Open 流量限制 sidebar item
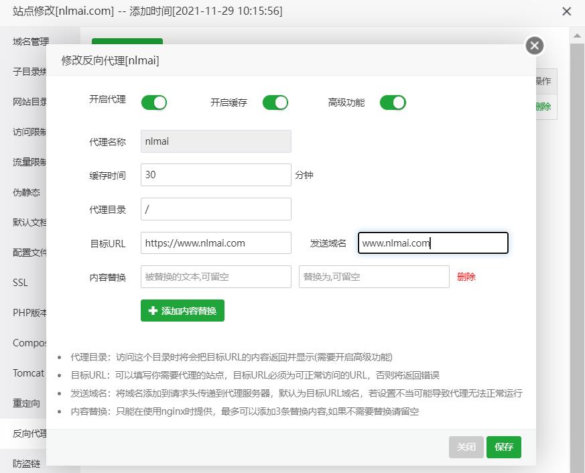 (29, 162)
